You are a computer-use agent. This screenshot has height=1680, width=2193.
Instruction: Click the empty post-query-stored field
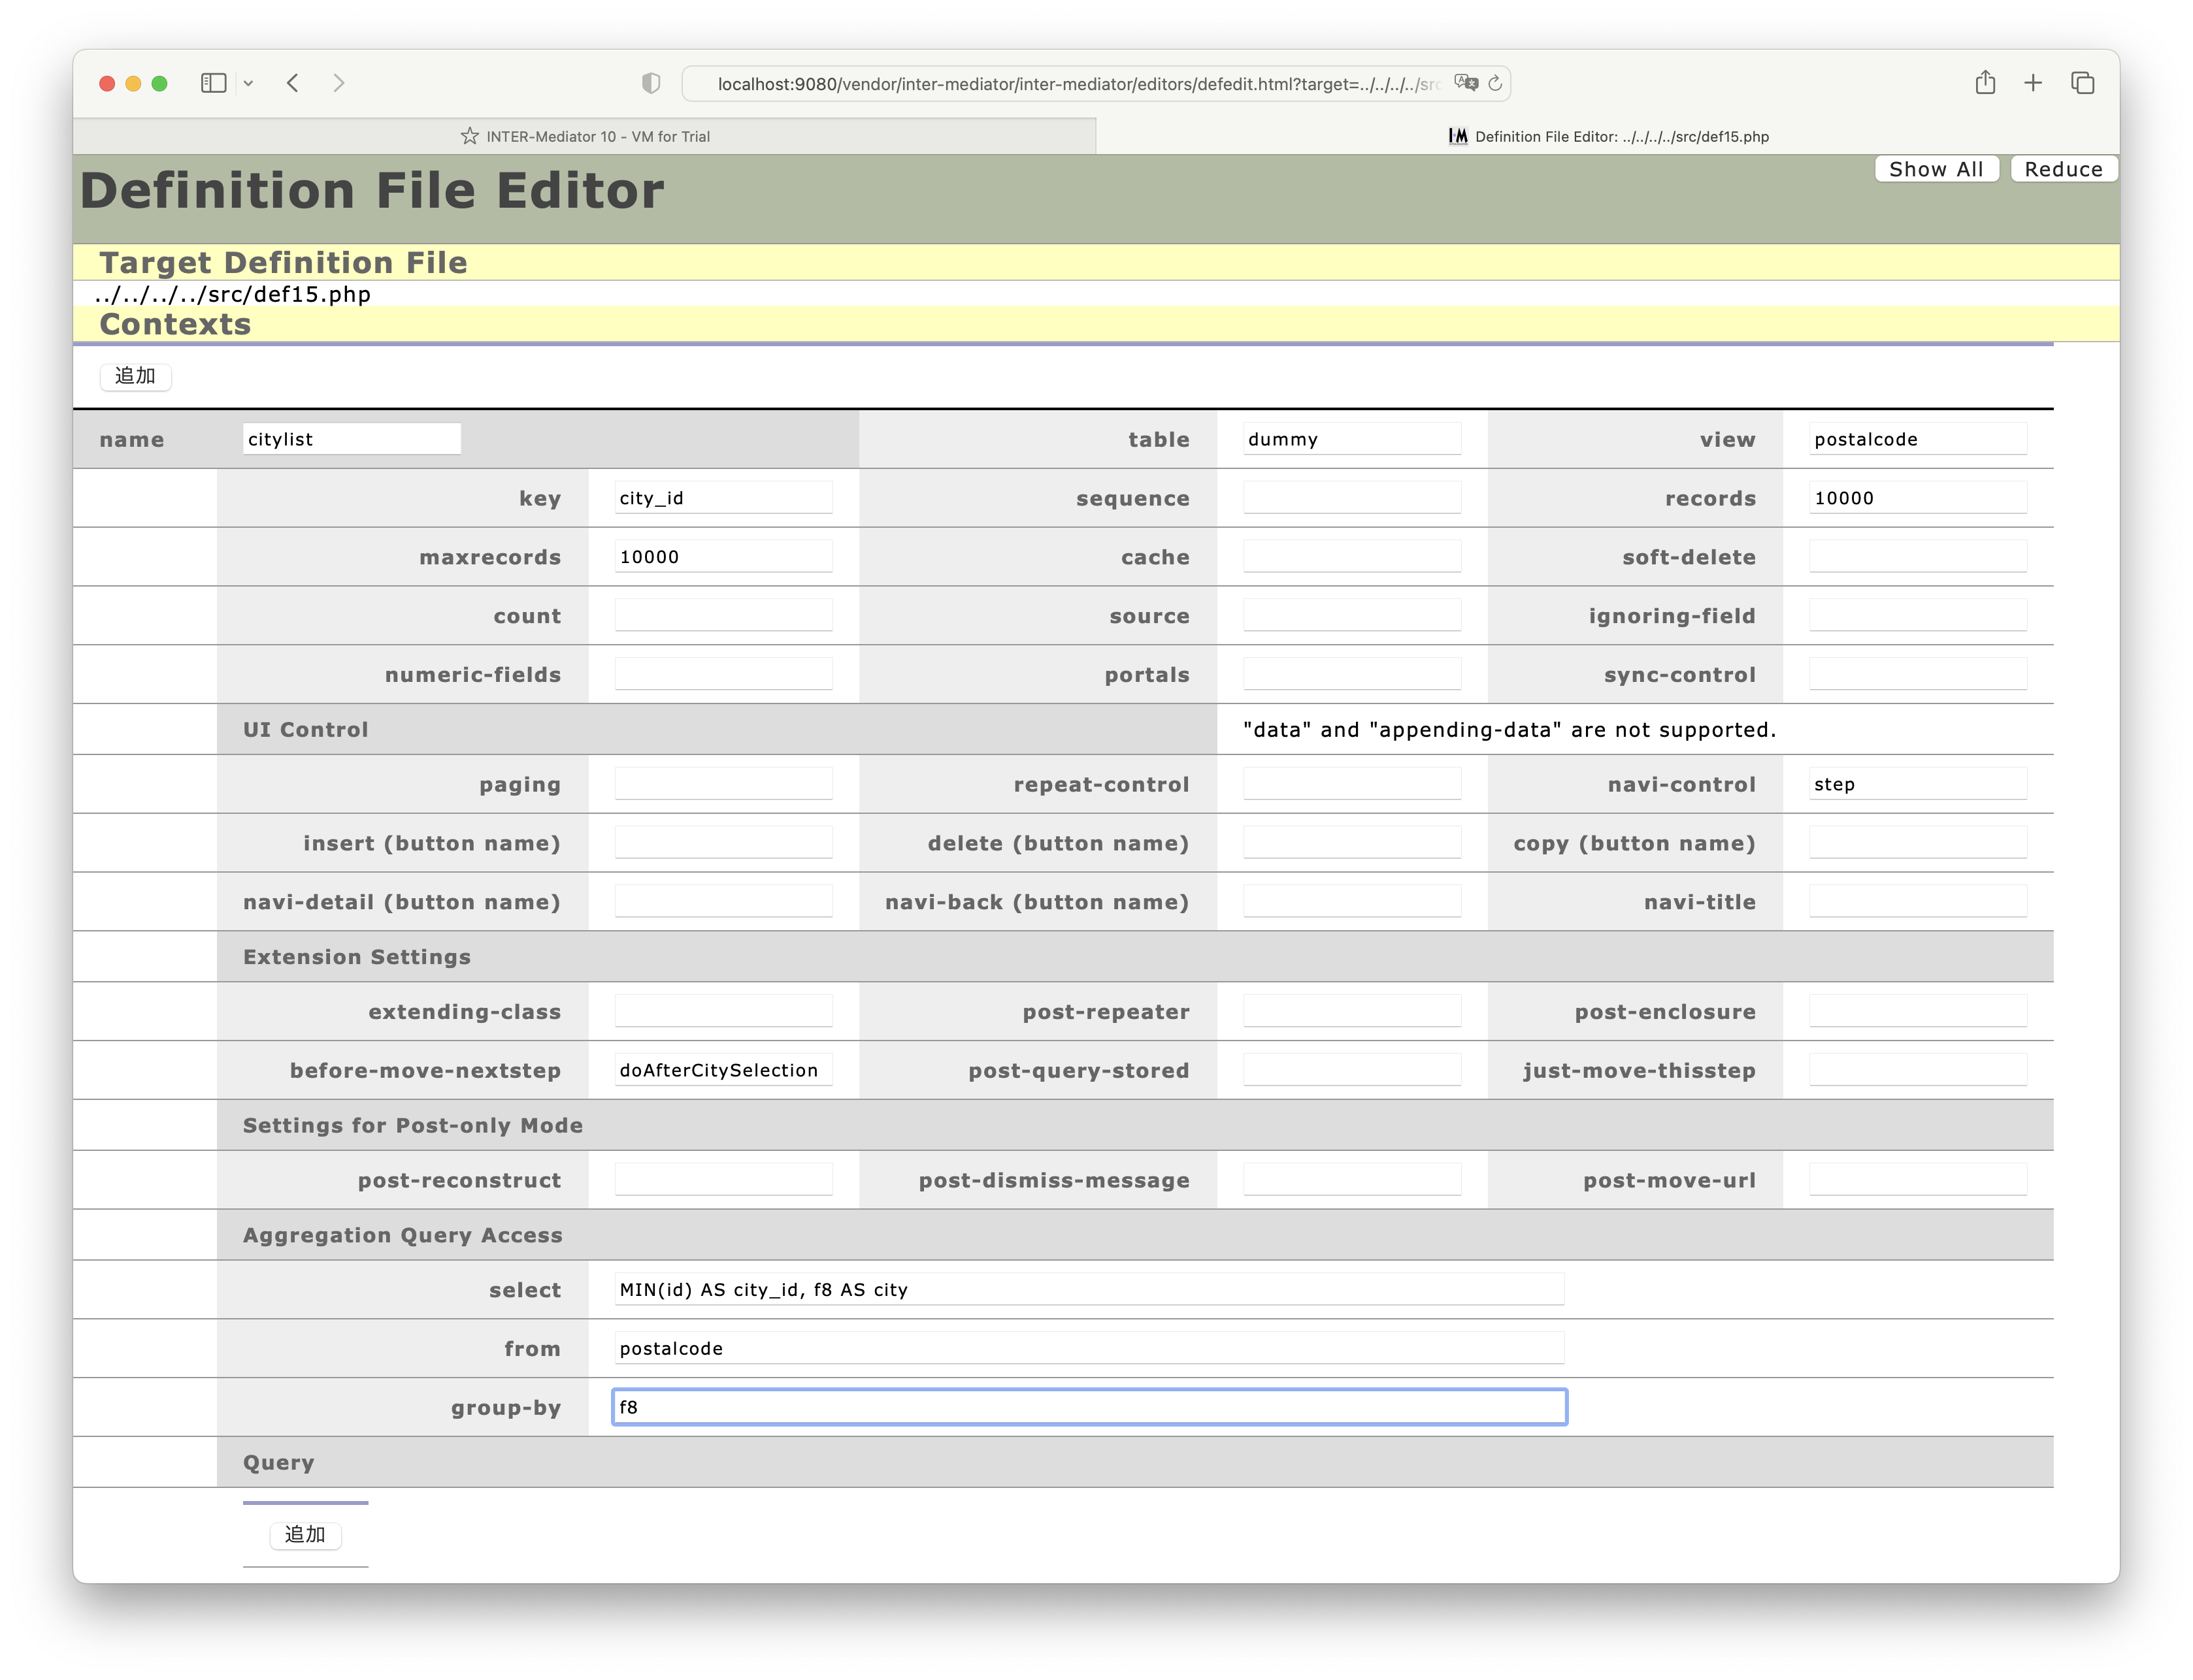click(1351, 1070)
